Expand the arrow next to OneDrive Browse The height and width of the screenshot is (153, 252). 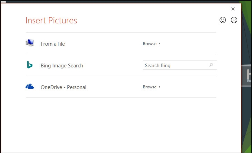159,87
